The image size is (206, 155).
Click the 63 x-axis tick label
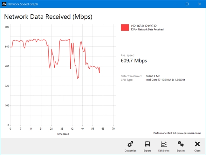click(x=103, y=129)
